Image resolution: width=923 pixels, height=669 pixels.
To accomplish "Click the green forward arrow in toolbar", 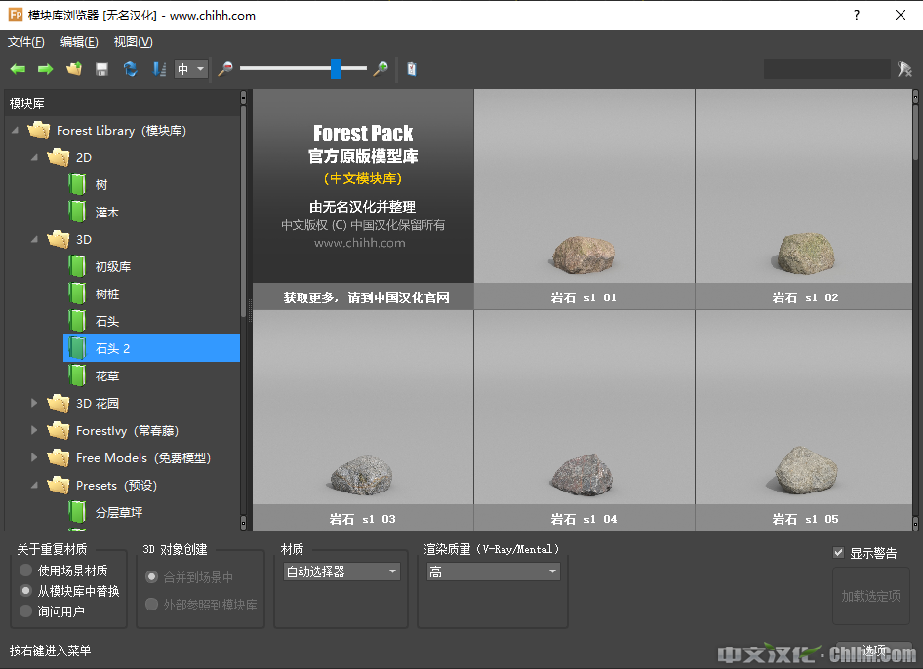I will [x=45, y=69].
